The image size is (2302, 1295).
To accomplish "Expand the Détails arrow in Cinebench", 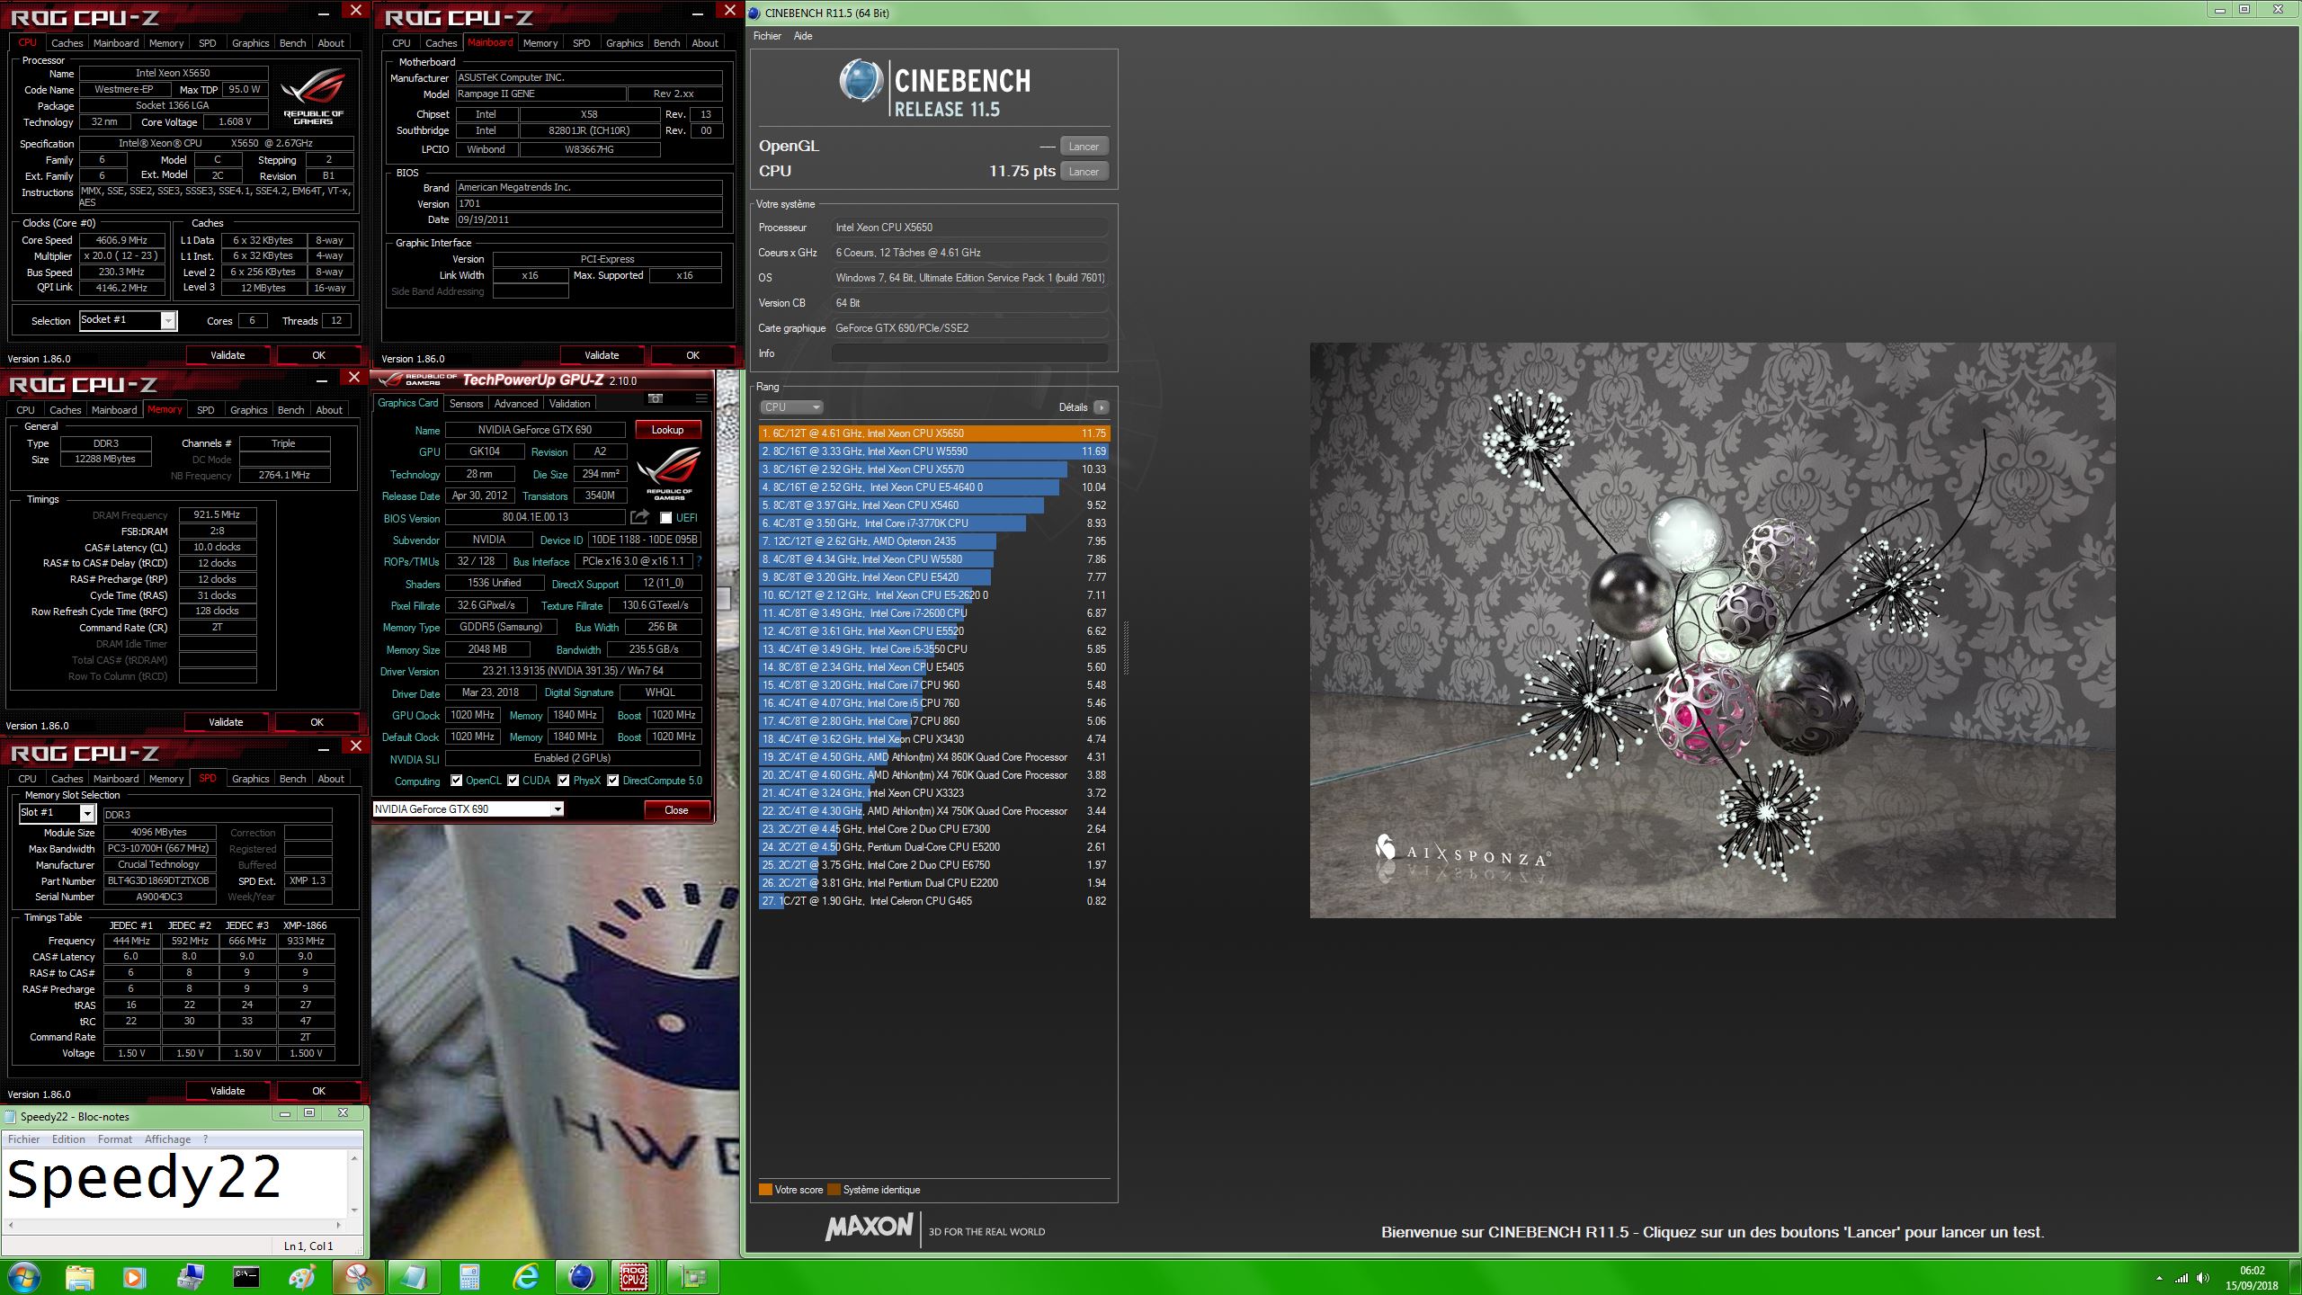I will (1101, 407).
